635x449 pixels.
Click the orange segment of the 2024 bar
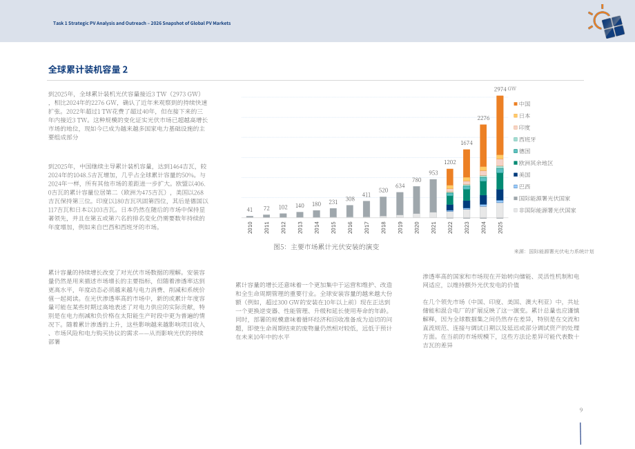click(x=483, y=146)
